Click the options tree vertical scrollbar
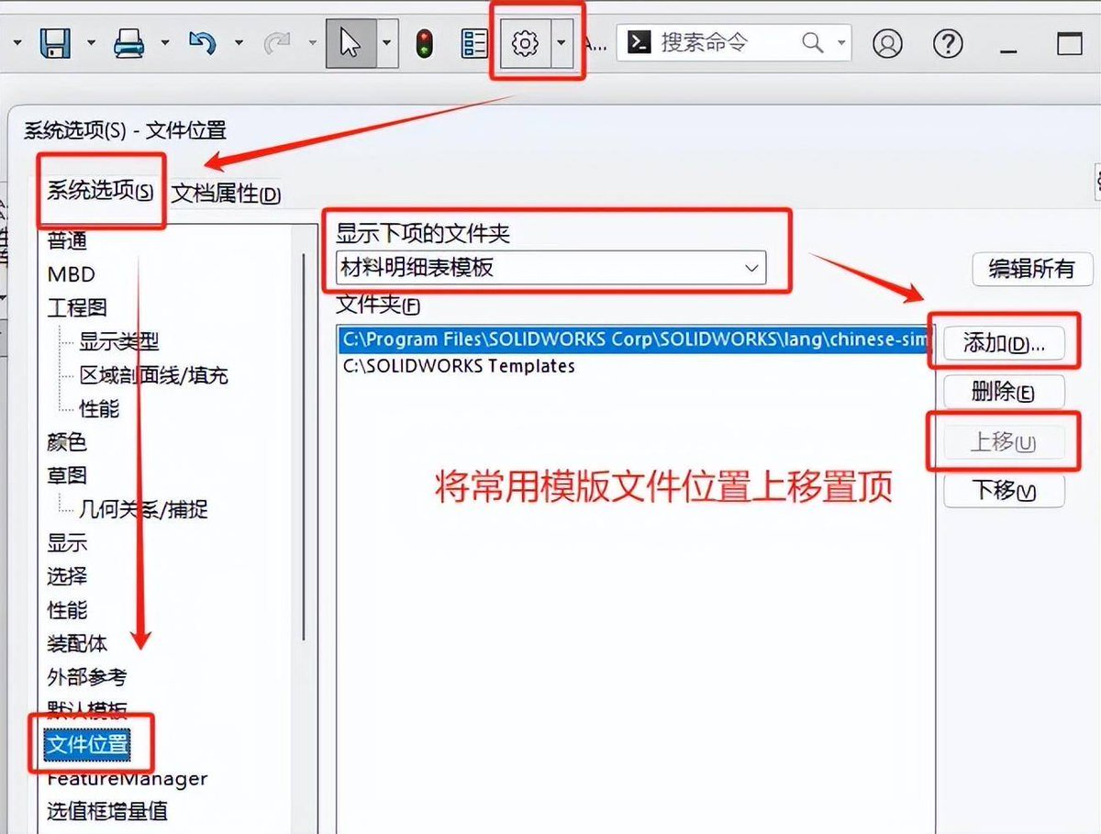This screenshot has width=1101, height=834. click(x=304, y=447)
